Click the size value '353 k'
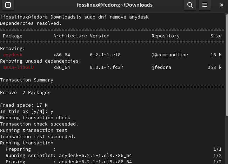This screenshot has height=164, width=228. pos(215,67)
